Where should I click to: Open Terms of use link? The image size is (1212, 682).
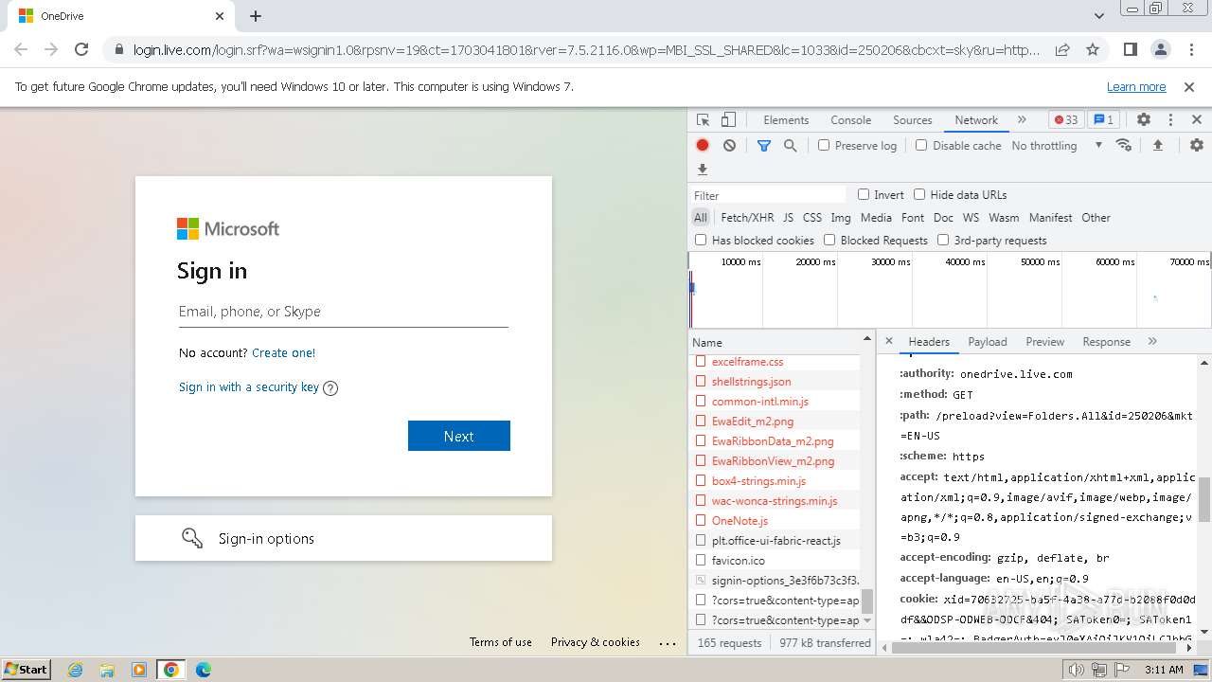pos(501,641)
